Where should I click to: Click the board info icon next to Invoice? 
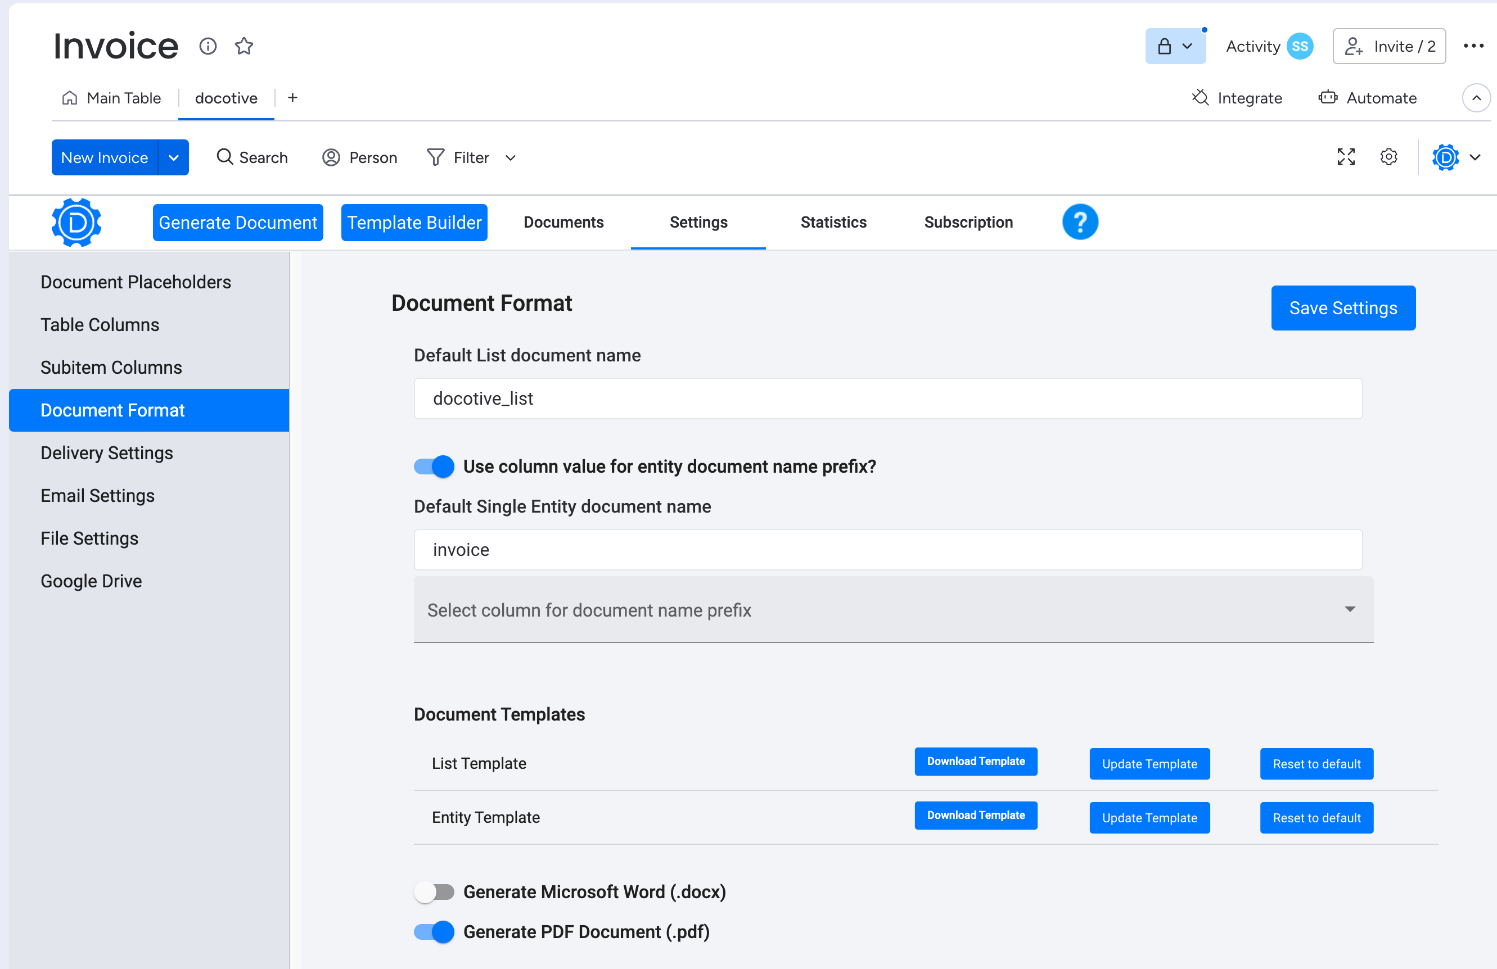[208, 46]
